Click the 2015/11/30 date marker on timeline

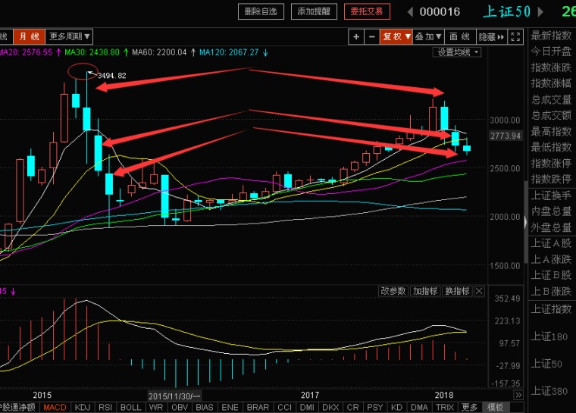point(174,396)
